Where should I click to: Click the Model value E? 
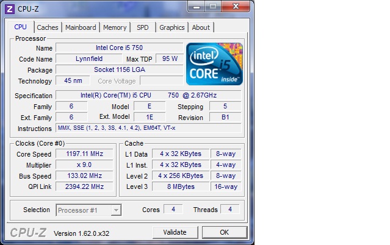pyautogui.click(x=150, y=106)
